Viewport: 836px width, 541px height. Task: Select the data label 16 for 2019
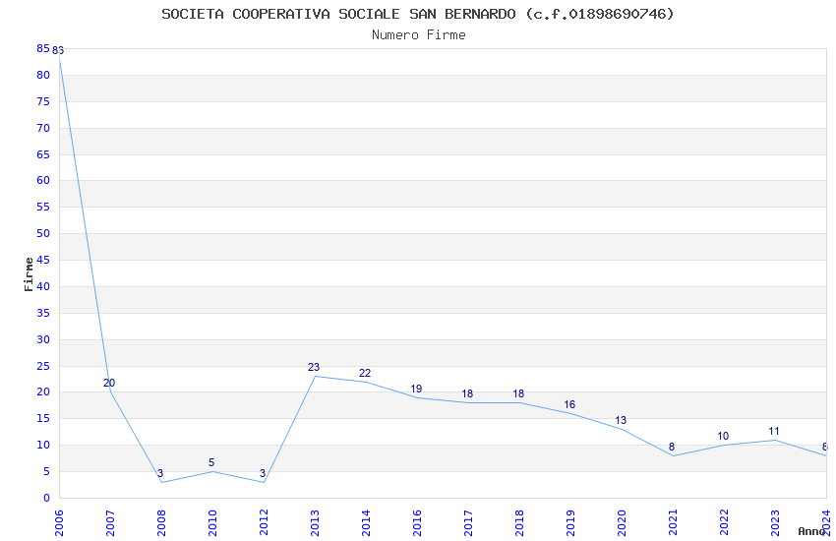tap(569, 404)
